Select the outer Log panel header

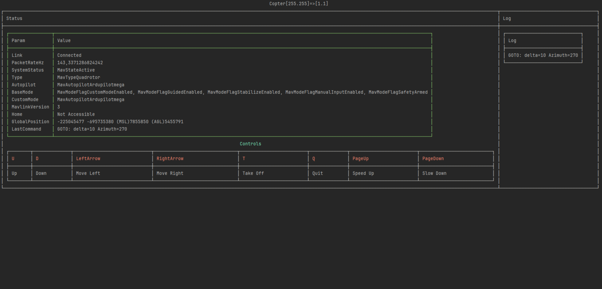click(507, 18)
